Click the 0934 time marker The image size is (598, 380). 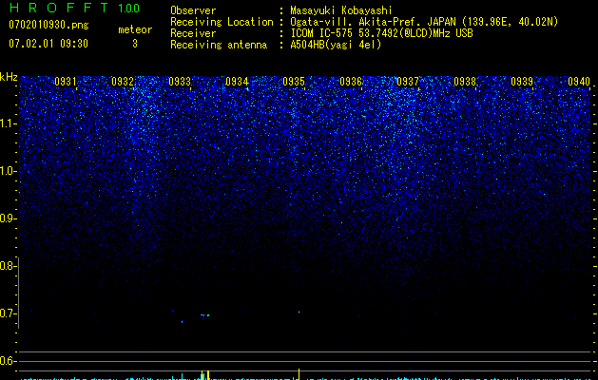click(x=237, y=81)
